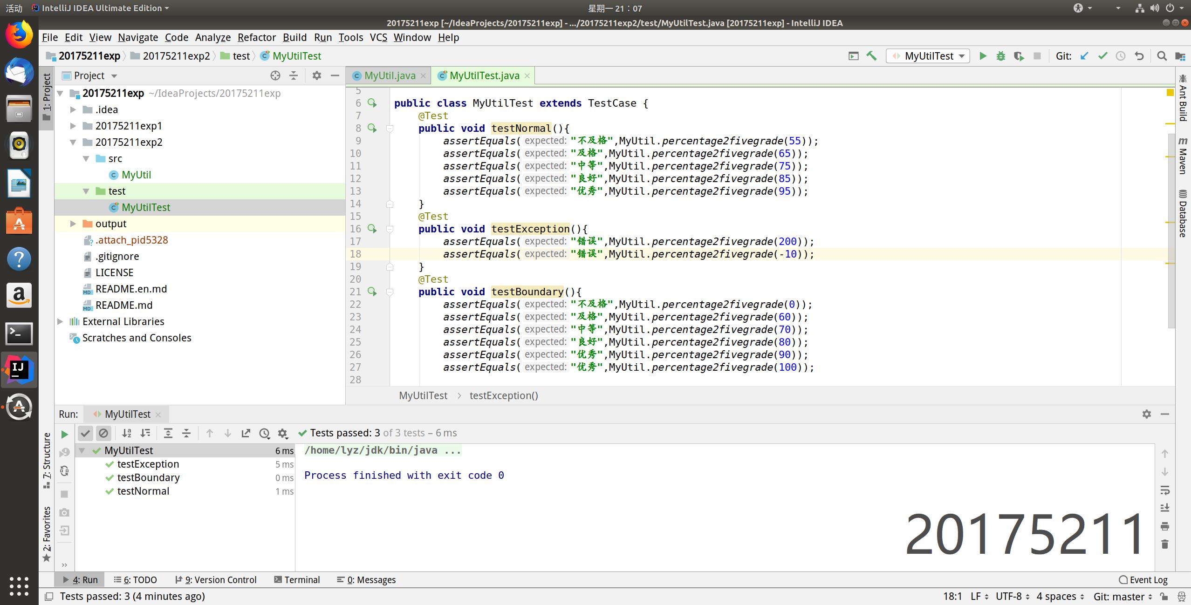
Task: Collapse the MyUtilTest results node
Action: point(82,451)
